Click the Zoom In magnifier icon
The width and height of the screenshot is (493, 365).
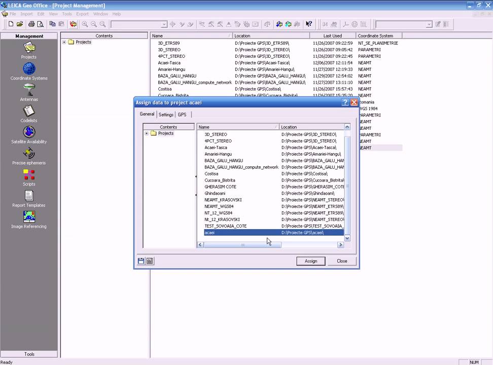(x=85, y=24)
